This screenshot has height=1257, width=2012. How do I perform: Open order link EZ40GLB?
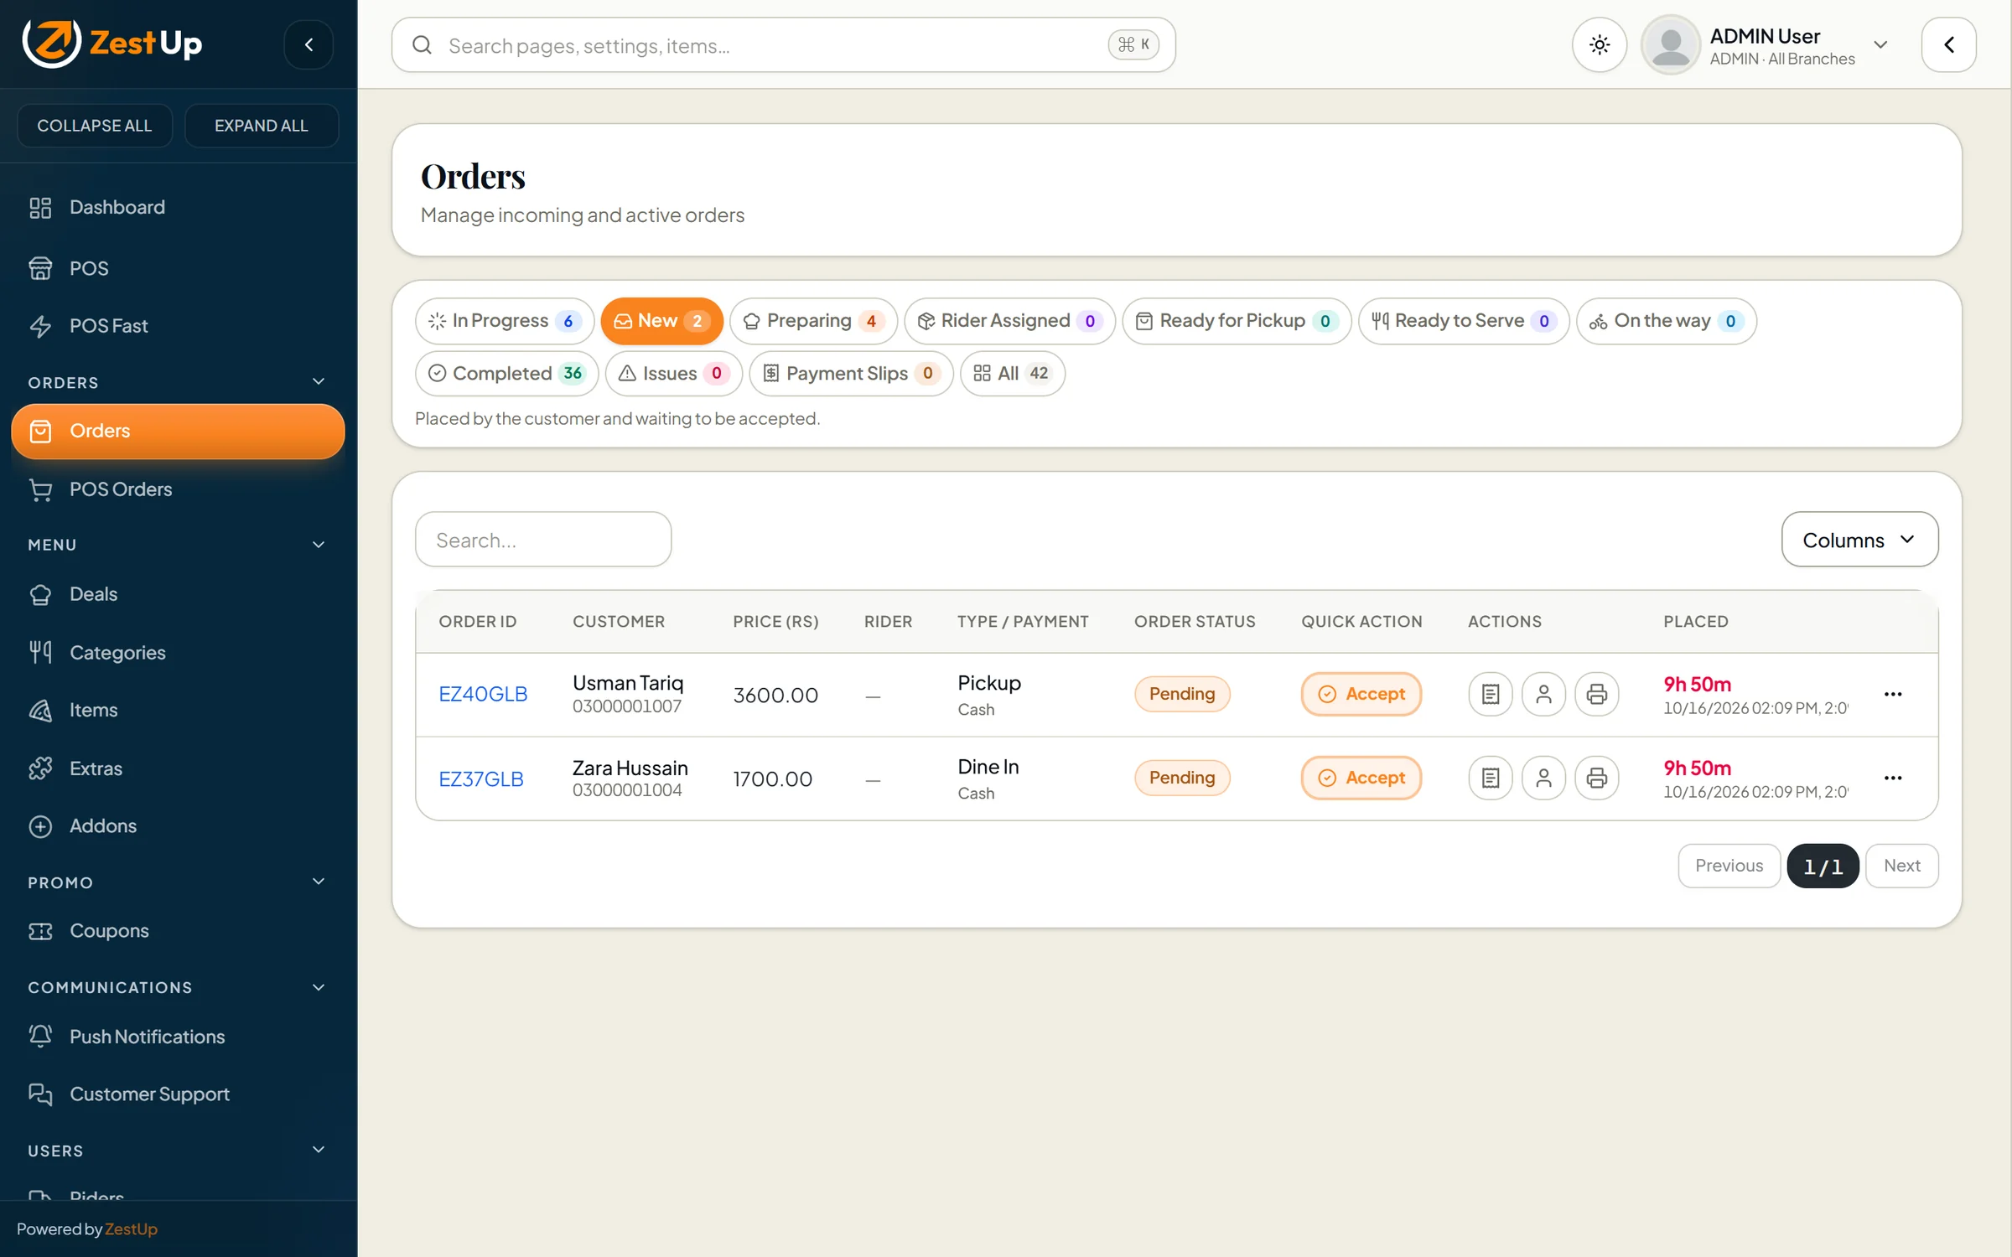coord(483,695)
